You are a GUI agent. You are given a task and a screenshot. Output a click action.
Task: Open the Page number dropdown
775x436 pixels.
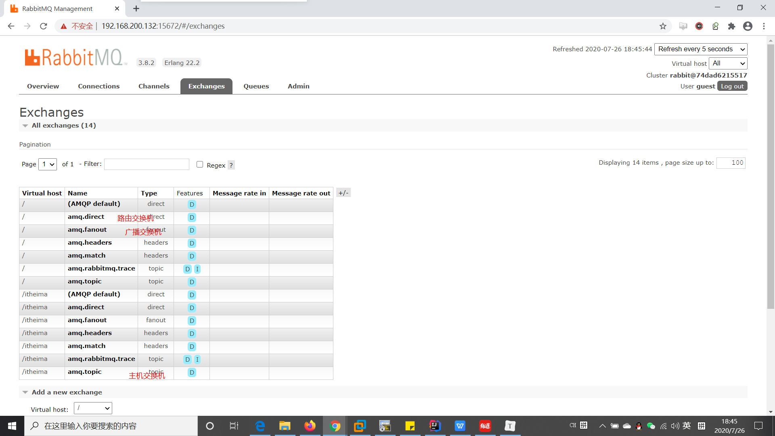pos(48,164)
